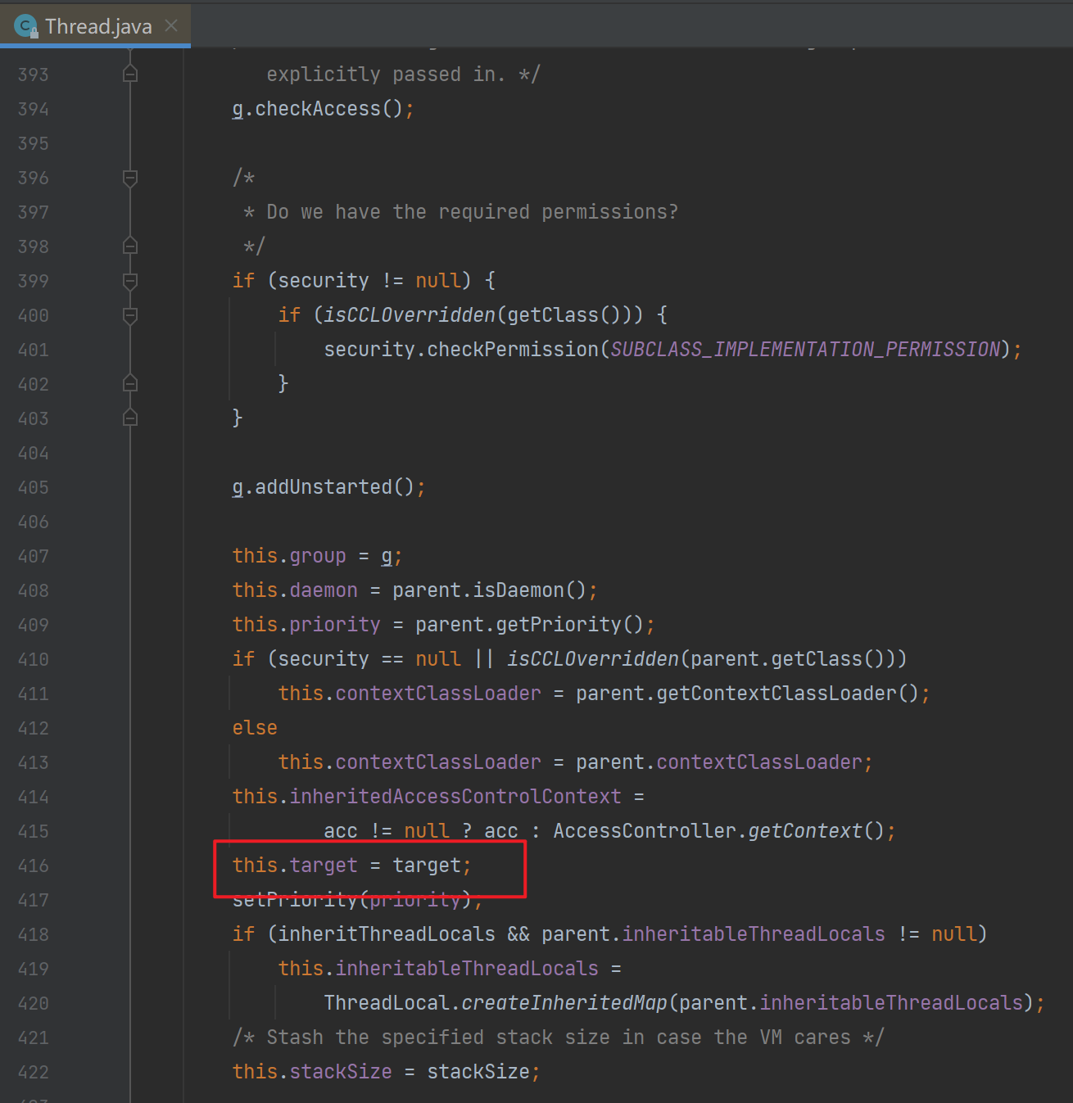Fold the isCCLOverridden if block at line 400

[129, 315]
